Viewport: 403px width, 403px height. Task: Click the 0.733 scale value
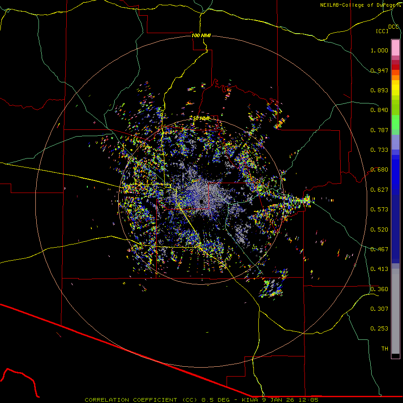[x=379, y=150]
